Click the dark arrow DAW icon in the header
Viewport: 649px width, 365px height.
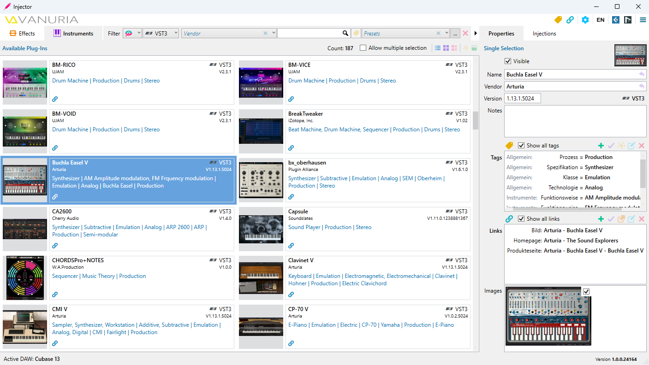[x=628, y=20]
